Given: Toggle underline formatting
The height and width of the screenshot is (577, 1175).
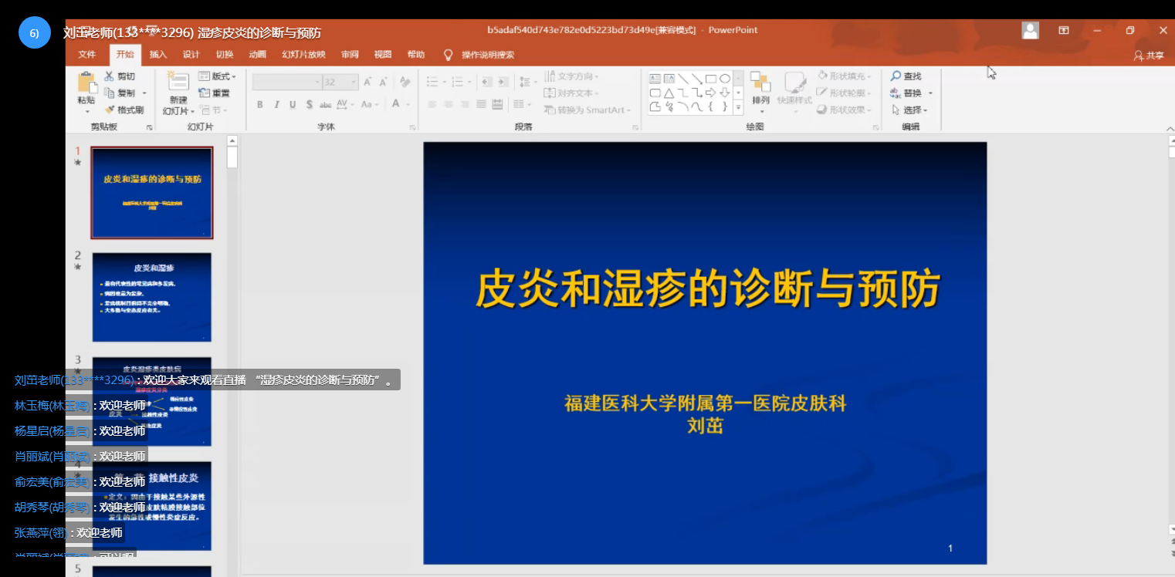Looking at the screenshot, I should [x=293, y=105].
